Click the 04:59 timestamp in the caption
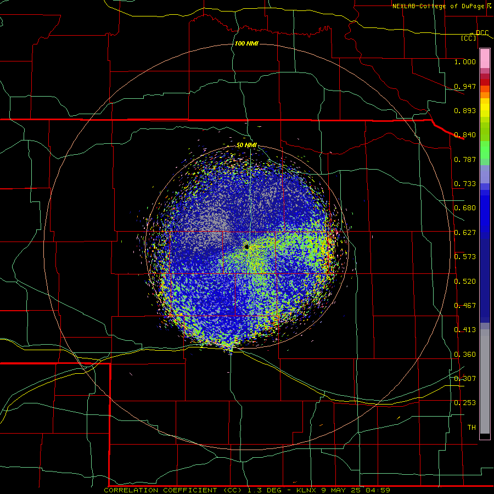Screen dimensions: 494x494 click(x=378, y=490)
